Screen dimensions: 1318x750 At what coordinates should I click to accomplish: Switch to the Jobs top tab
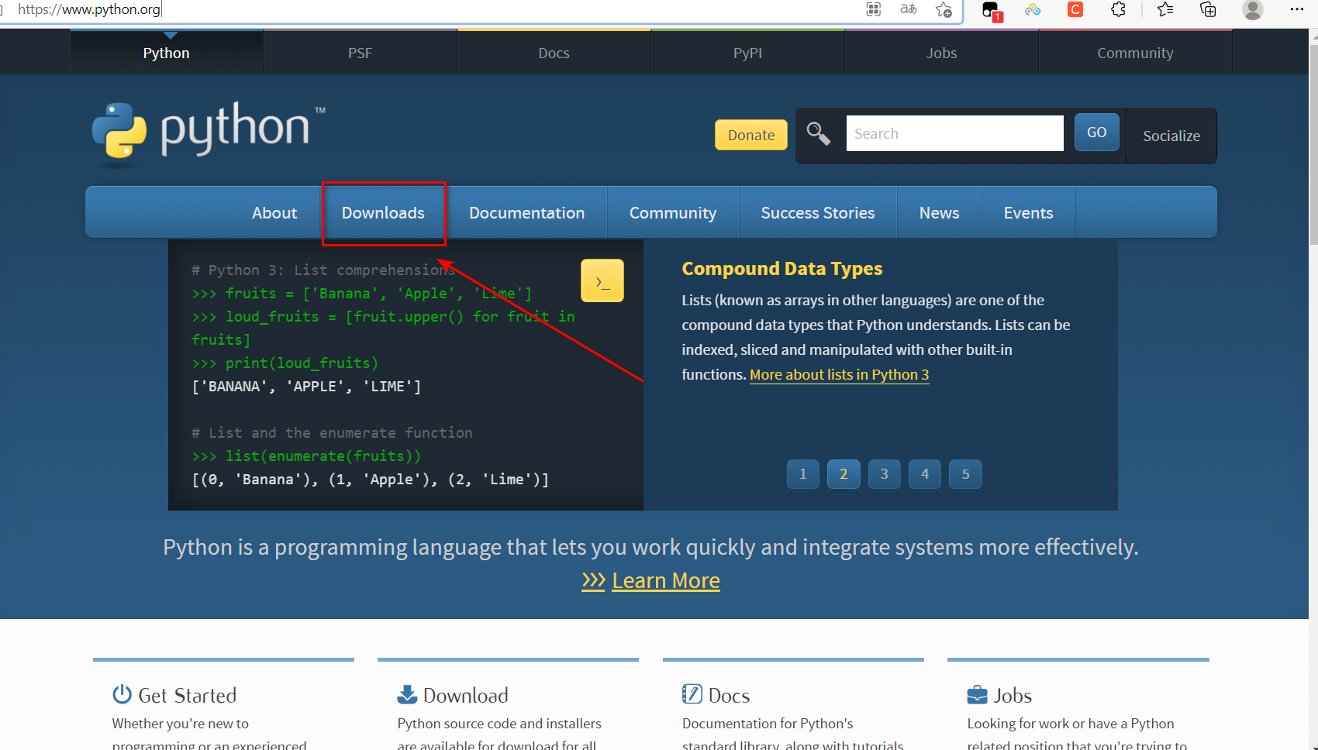pyautogui.click(x=942, y=53)
